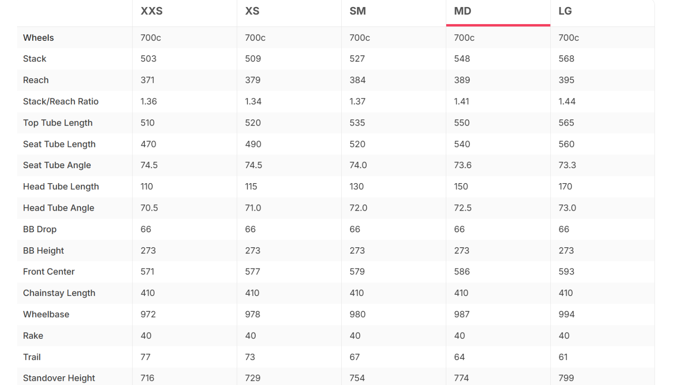Click the BB Drop row label
This screenshot has height=385, width=685.
point(40,229)
